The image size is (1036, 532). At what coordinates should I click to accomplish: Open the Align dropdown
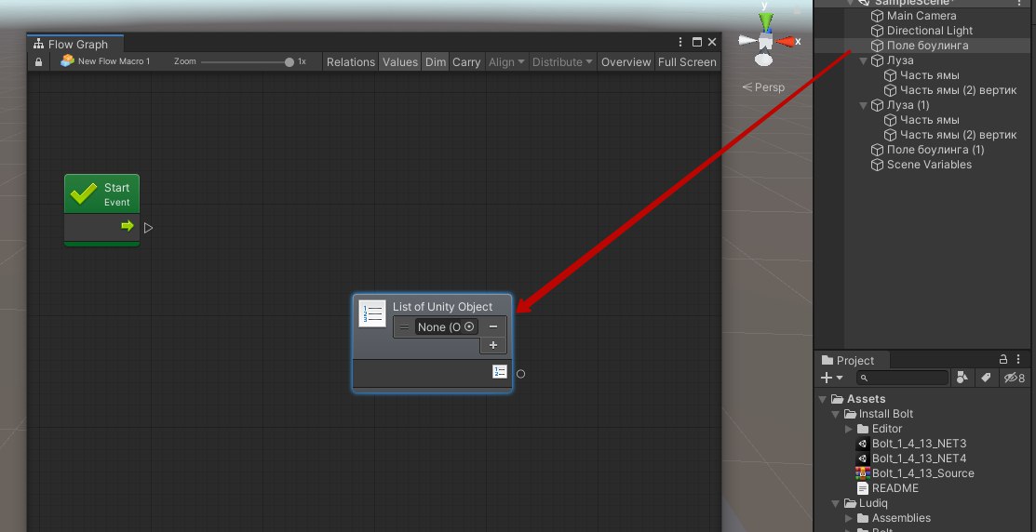click(x=506, y=62)
